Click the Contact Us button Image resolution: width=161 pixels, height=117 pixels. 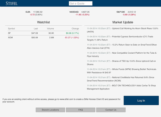tap(111, 110)
